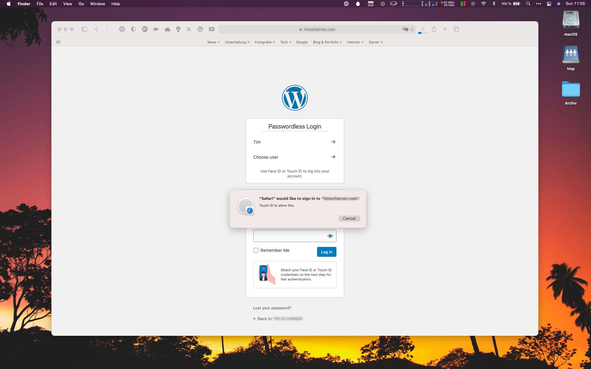Image resolution: width=591 pixels, height=369 pixels.
Task: Click the downloads progress bar
Action: point(423,33)
